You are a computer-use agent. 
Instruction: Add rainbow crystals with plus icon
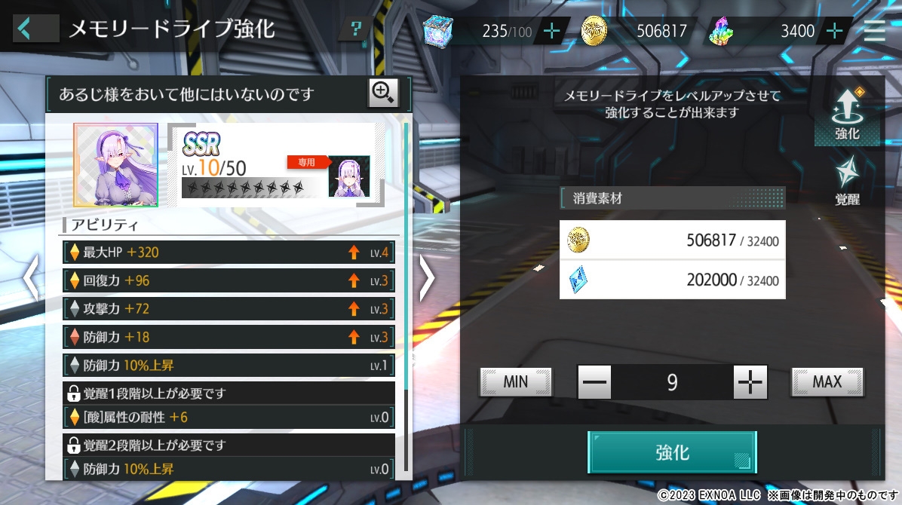[x=834, y=30]
